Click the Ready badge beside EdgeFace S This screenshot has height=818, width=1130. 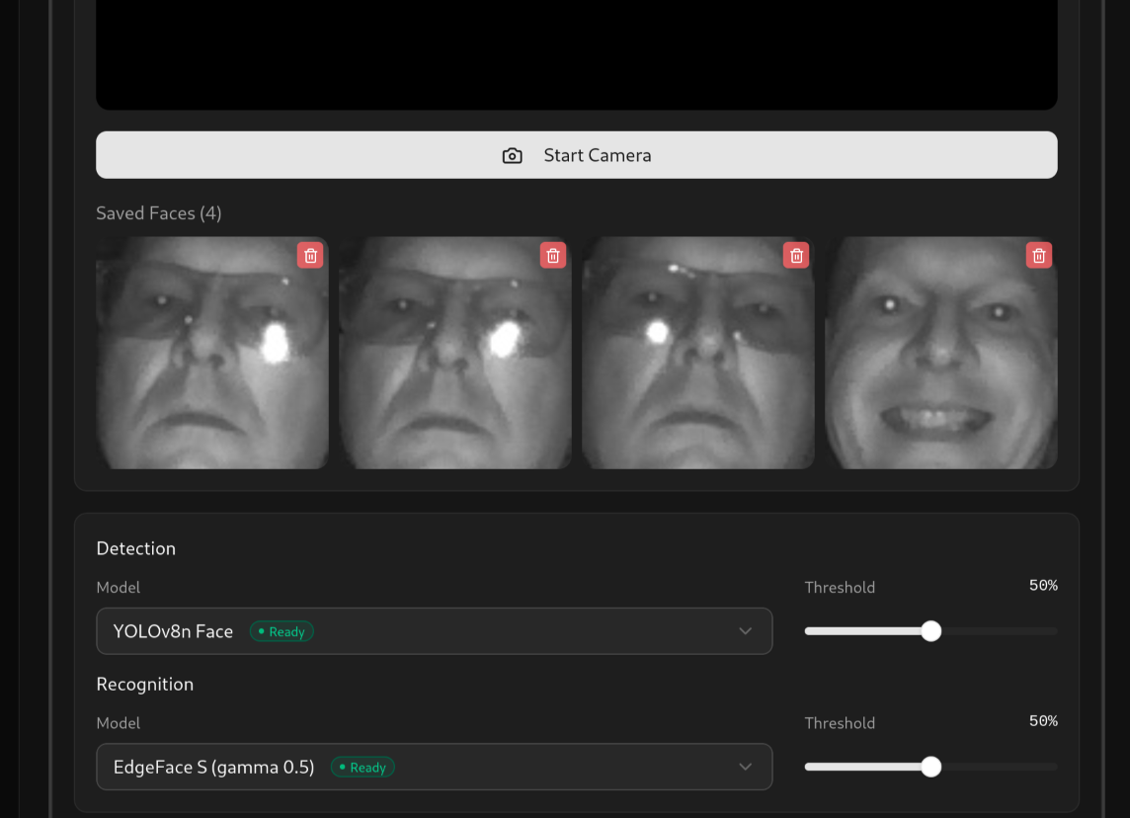[363, 768]
